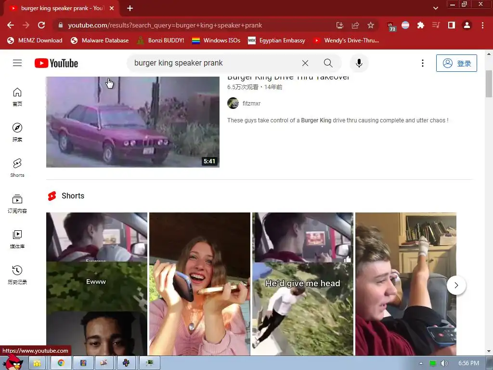The width and height of the screenshot is (493, 370).
Task: Open the Extensions puzzle piece menu
Action: (x=421, y=25)
